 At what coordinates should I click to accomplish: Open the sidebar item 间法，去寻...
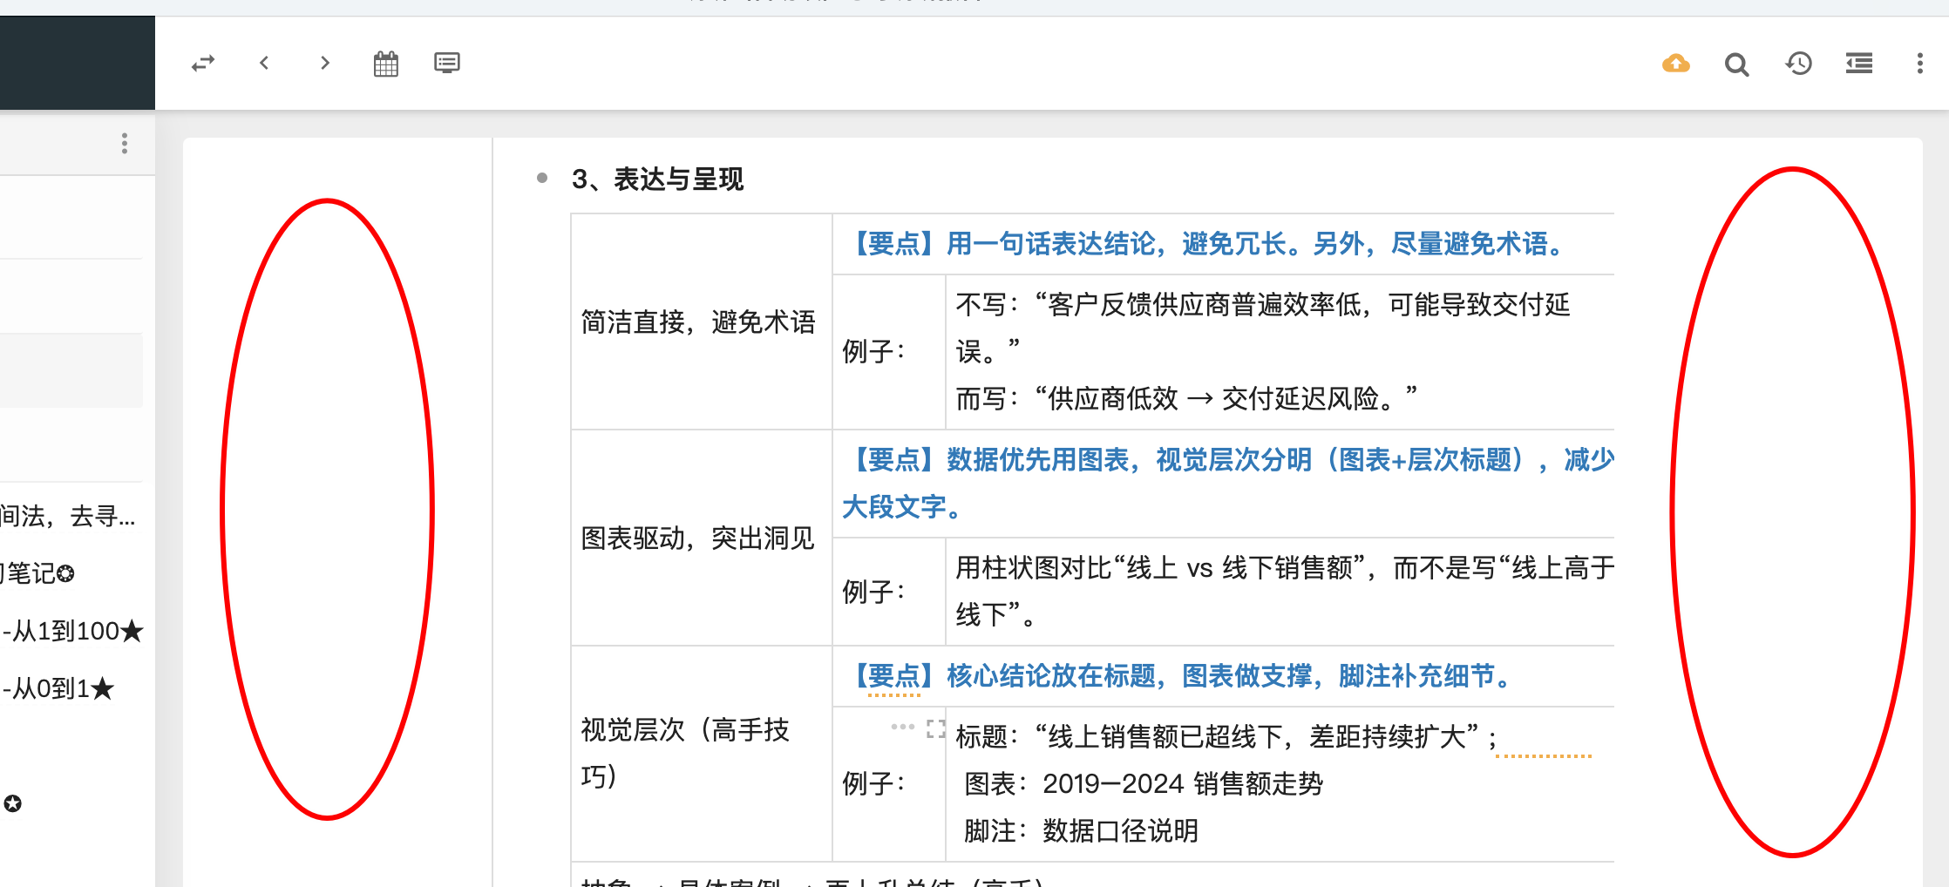[67, 517]
